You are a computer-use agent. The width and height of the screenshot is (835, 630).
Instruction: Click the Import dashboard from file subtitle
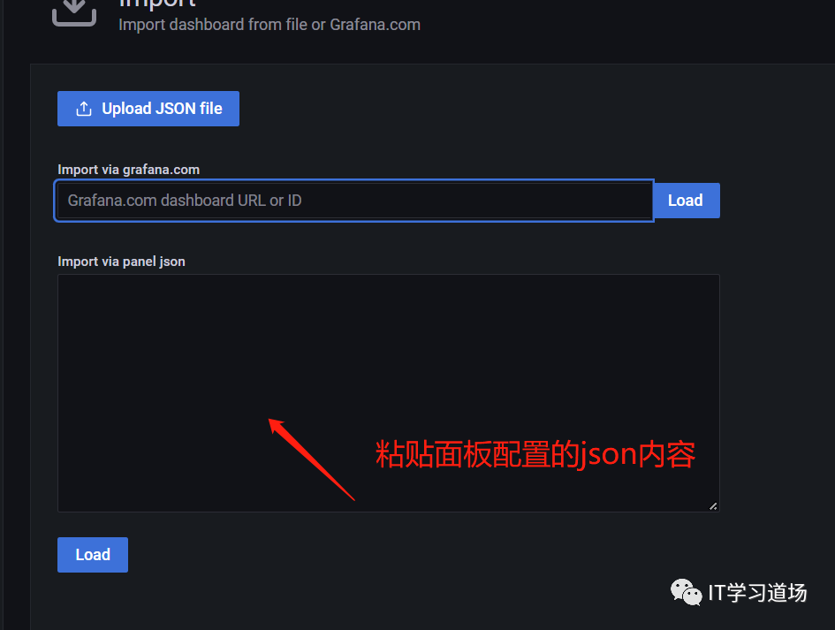point(269,25)
